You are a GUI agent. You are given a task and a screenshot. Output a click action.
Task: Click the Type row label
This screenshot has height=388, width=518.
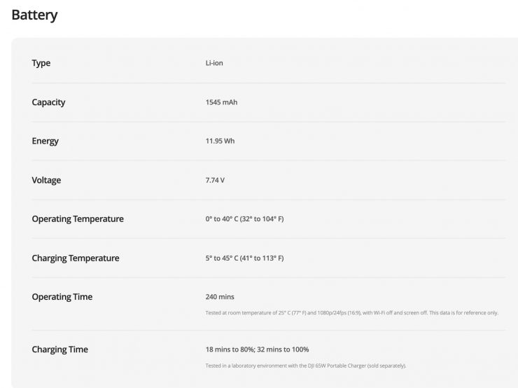[41, 63]
